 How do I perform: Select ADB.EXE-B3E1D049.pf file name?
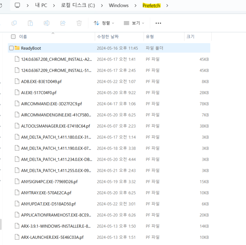pyautogui.click(x=41, y=82)
